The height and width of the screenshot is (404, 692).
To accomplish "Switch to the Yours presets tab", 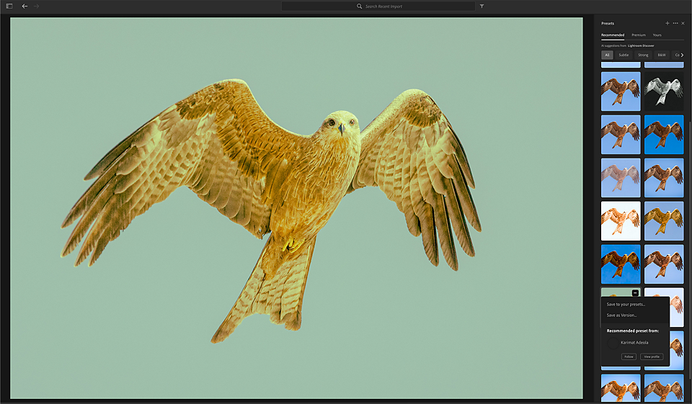I will click(x=657, y=35).
